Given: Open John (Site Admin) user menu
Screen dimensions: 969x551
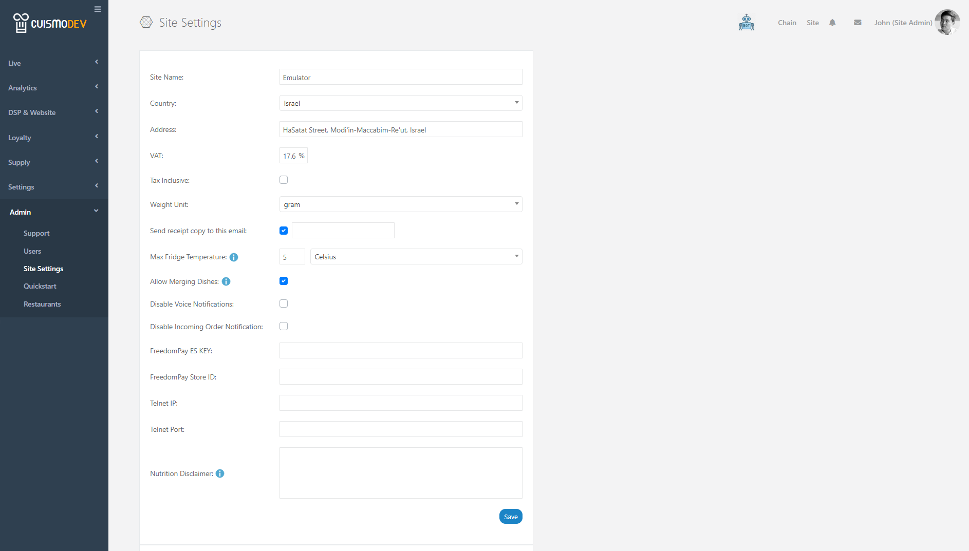Looking at the screenshot, I should coord(903,23).
